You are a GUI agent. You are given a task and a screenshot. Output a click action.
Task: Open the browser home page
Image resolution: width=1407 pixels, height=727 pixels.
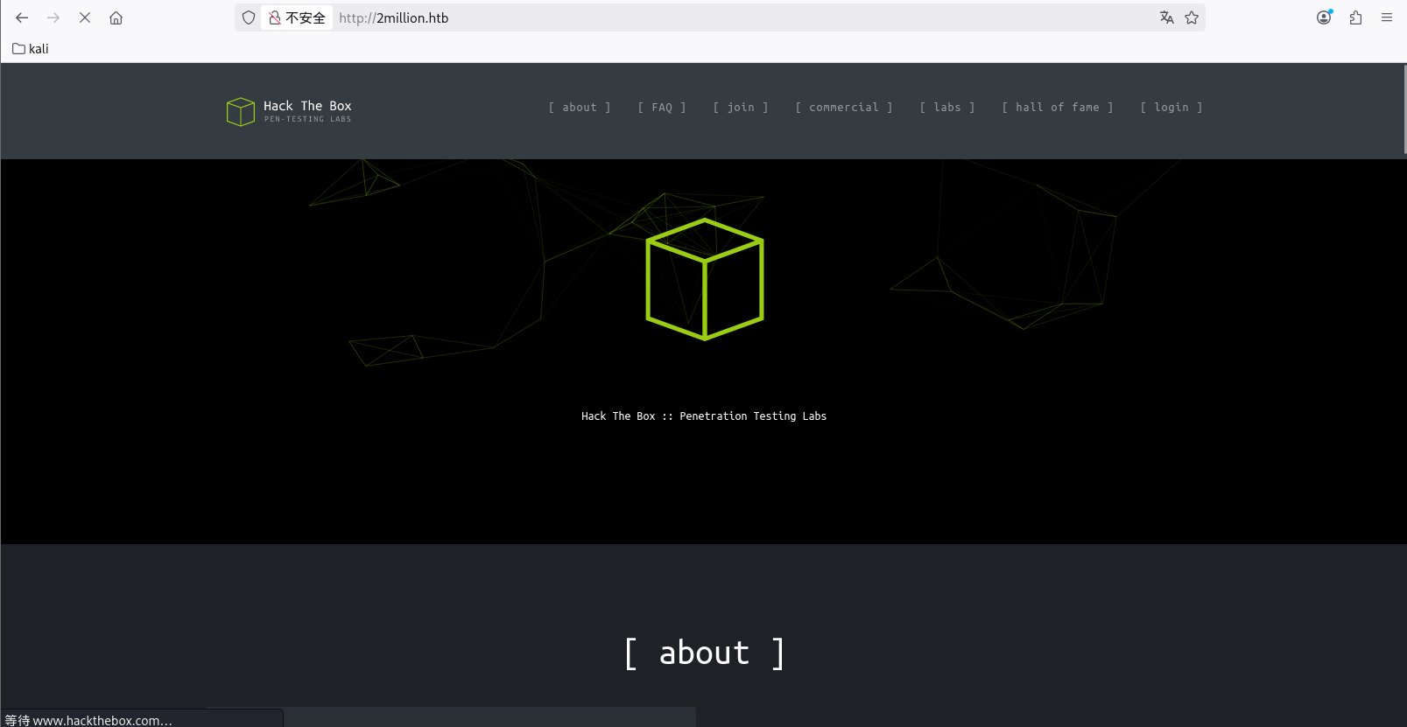click(x=116, y=17)
